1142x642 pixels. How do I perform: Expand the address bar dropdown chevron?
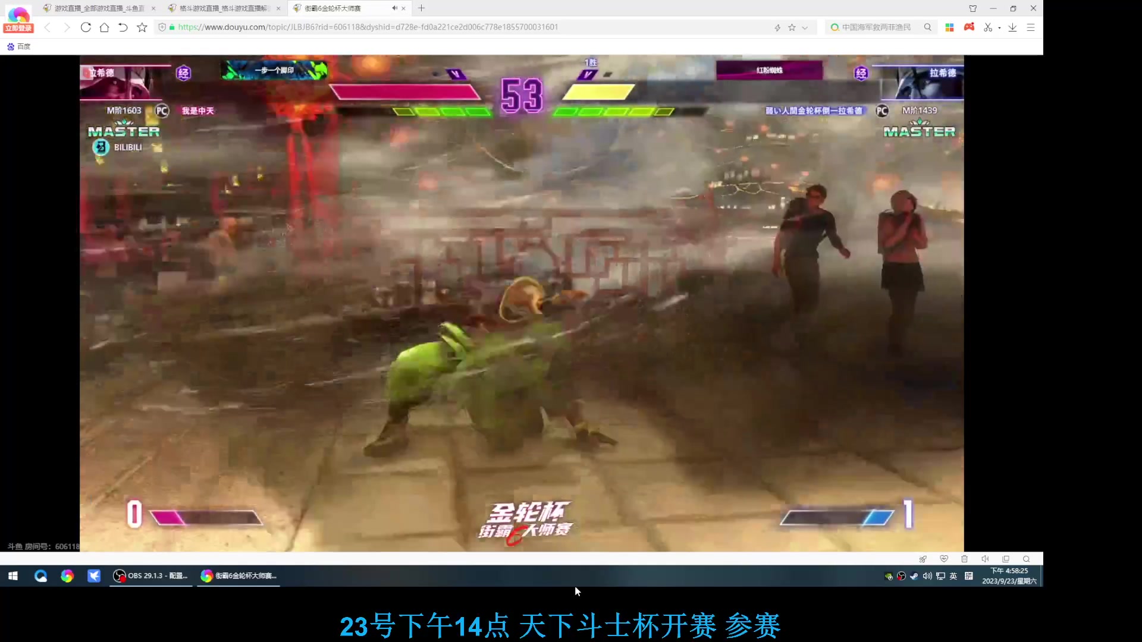805,27
